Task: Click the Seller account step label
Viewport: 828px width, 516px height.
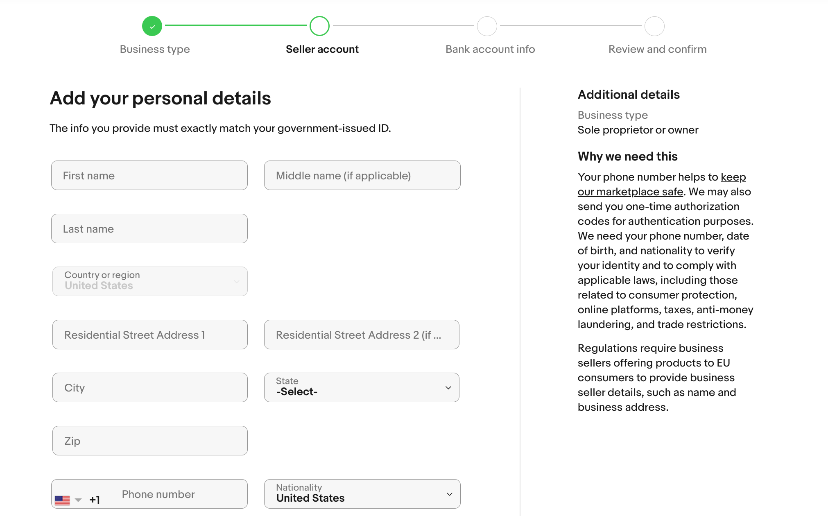Action: tap(322, 49)
